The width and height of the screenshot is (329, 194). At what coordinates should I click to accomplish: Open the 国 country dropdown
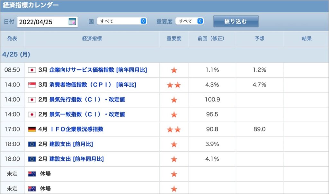pos(122,21)
